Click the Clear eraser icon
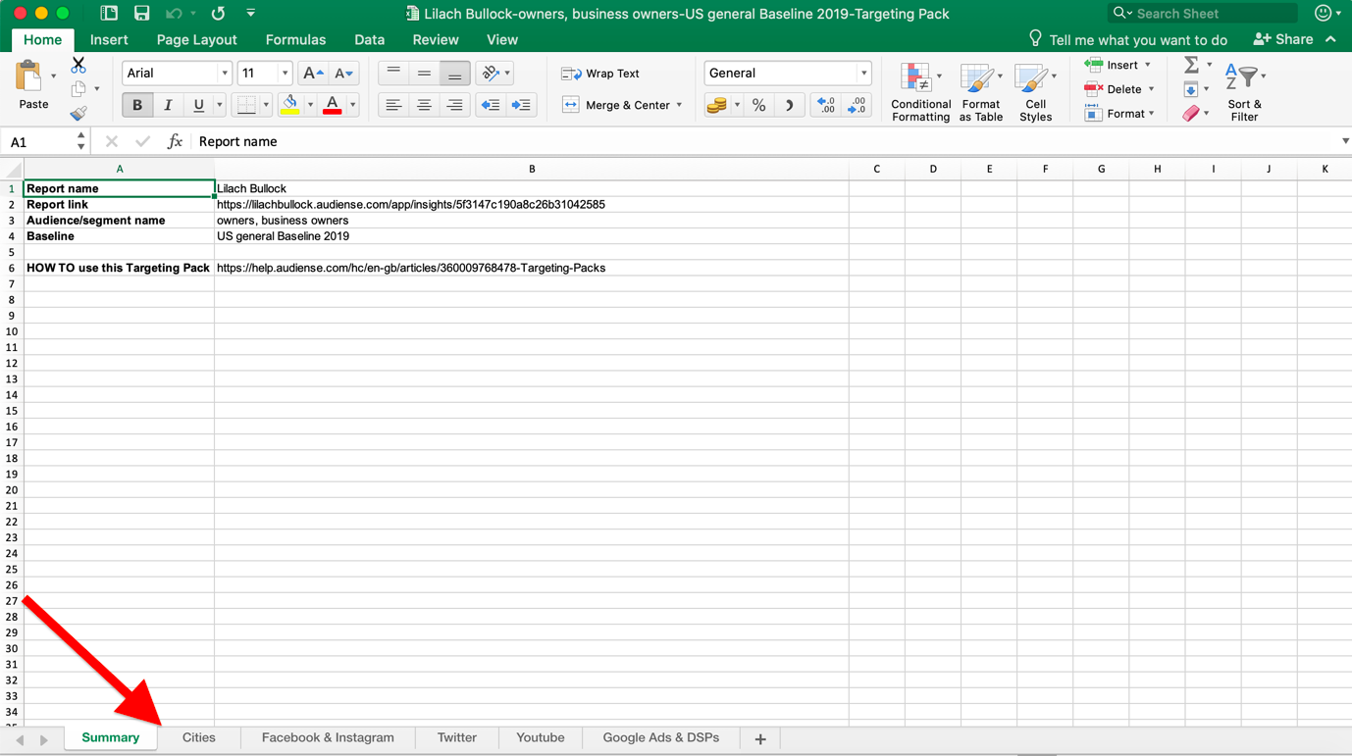 point(1191,114)
